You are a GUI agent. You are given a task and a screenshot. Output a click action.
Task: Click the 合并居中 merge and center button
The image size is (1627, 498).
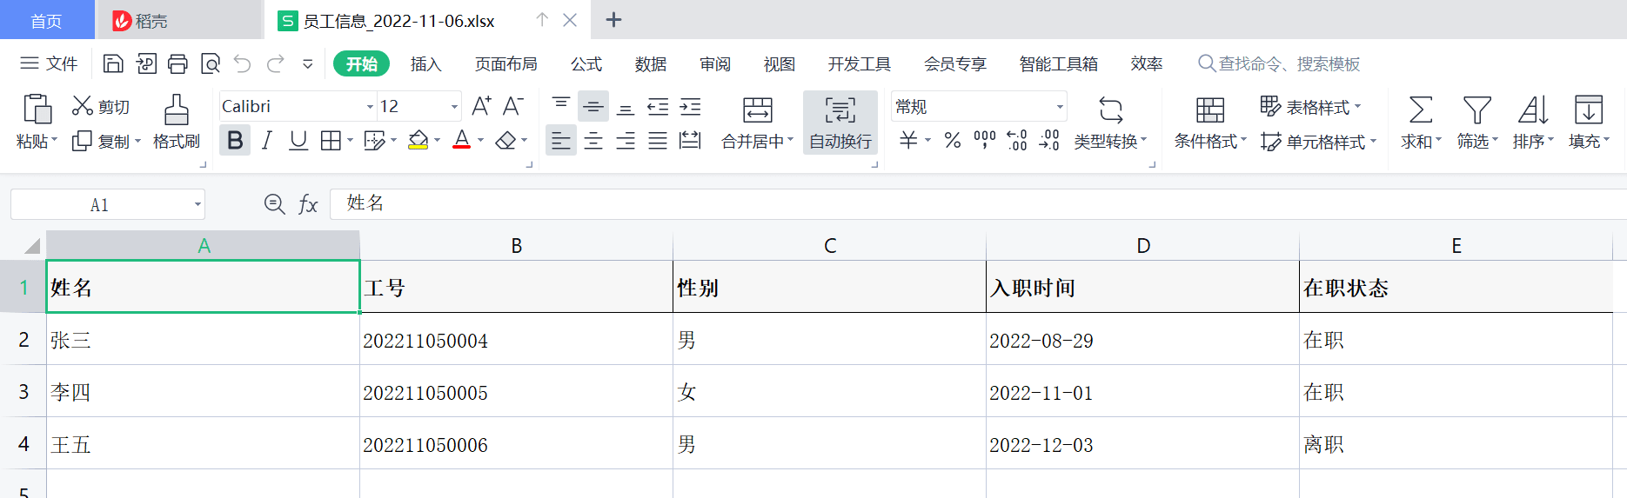point(757,123)
